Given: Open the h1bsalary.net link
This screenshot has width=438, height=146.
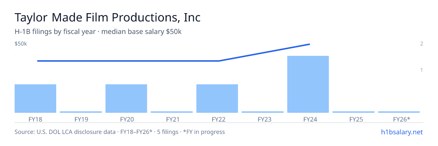Looking at the screenshot, I should [401, 132].
